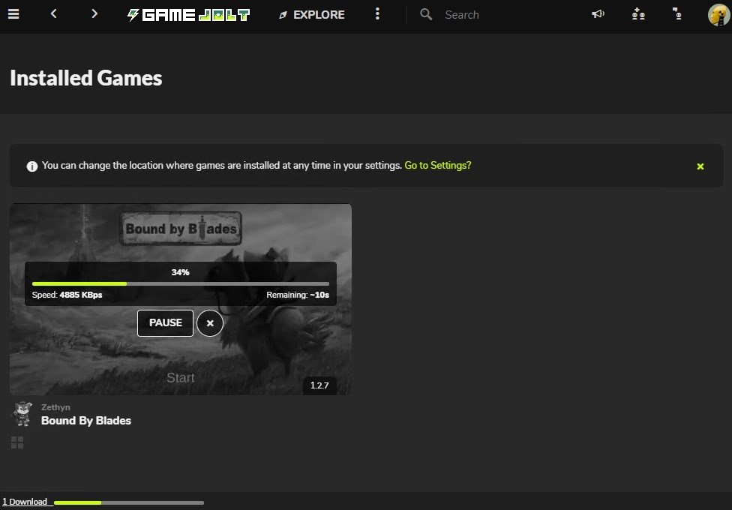Open the hamburger sidebar menu
732x510 pixels.
tap(13, 14)
